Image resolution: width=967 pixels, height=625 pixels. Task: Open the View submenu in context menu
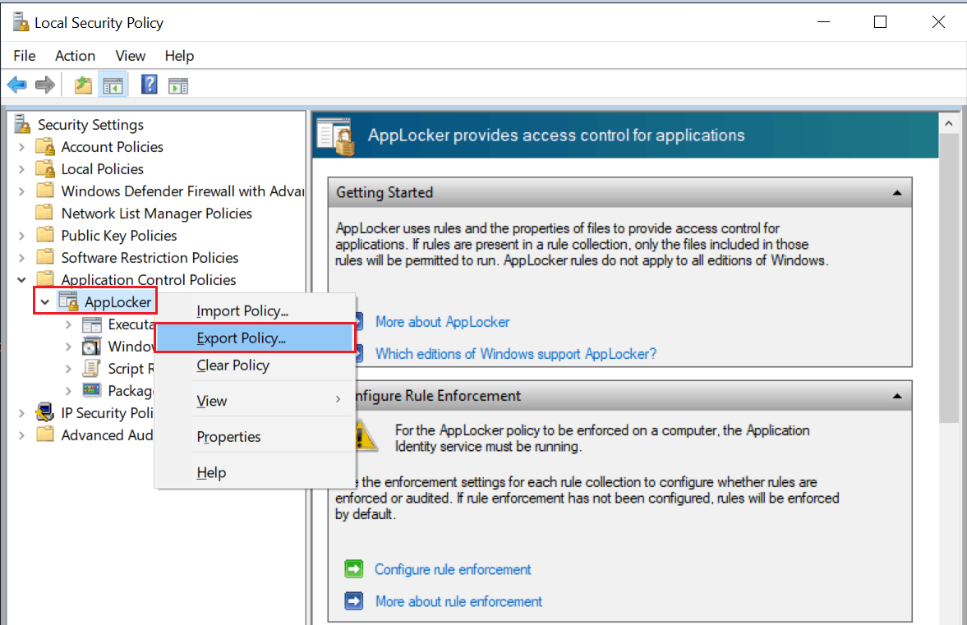tap(255, 401)
